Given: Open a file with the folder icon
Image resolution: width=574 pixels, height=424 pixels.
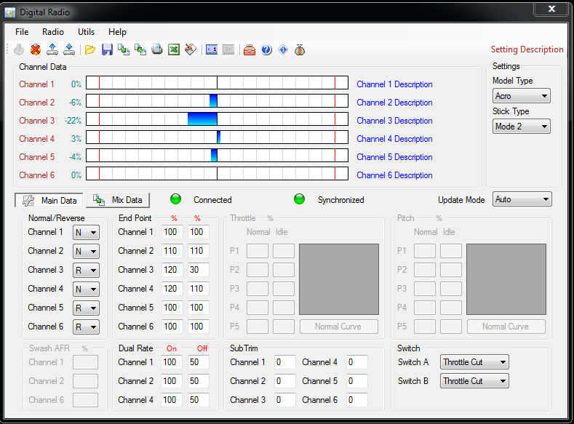Looking at the screenshot, I should tap(90, 49).
